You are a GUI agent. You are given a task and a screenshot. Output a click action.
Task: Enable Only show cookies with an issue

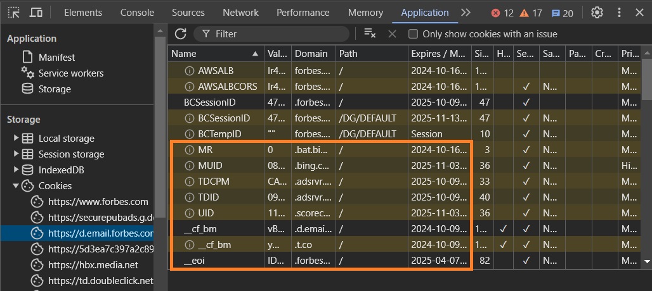(414, 34)
